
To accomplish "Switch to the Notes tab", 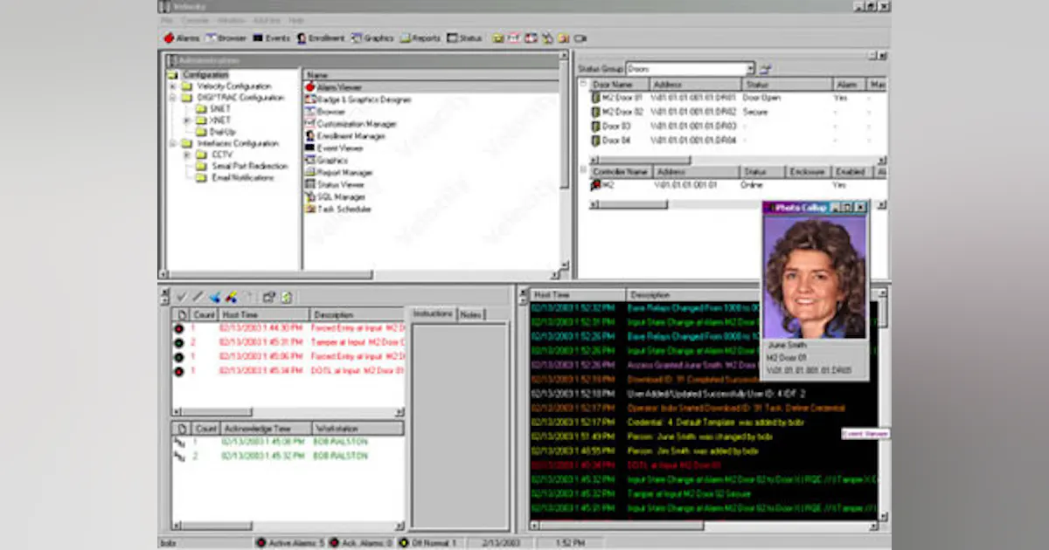I will click(470, 314).
